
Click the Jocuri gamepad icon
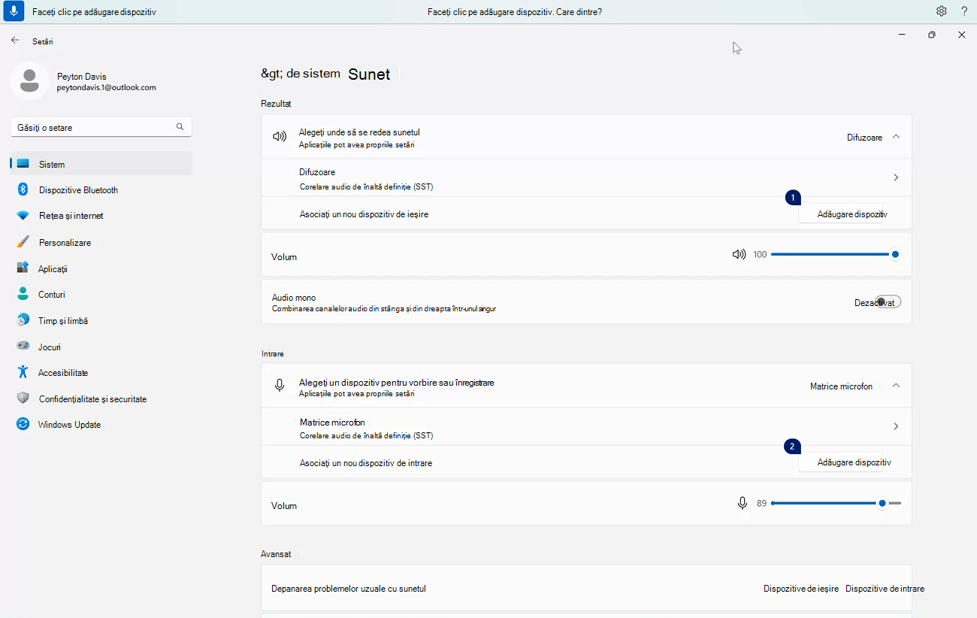coord(23,347)
